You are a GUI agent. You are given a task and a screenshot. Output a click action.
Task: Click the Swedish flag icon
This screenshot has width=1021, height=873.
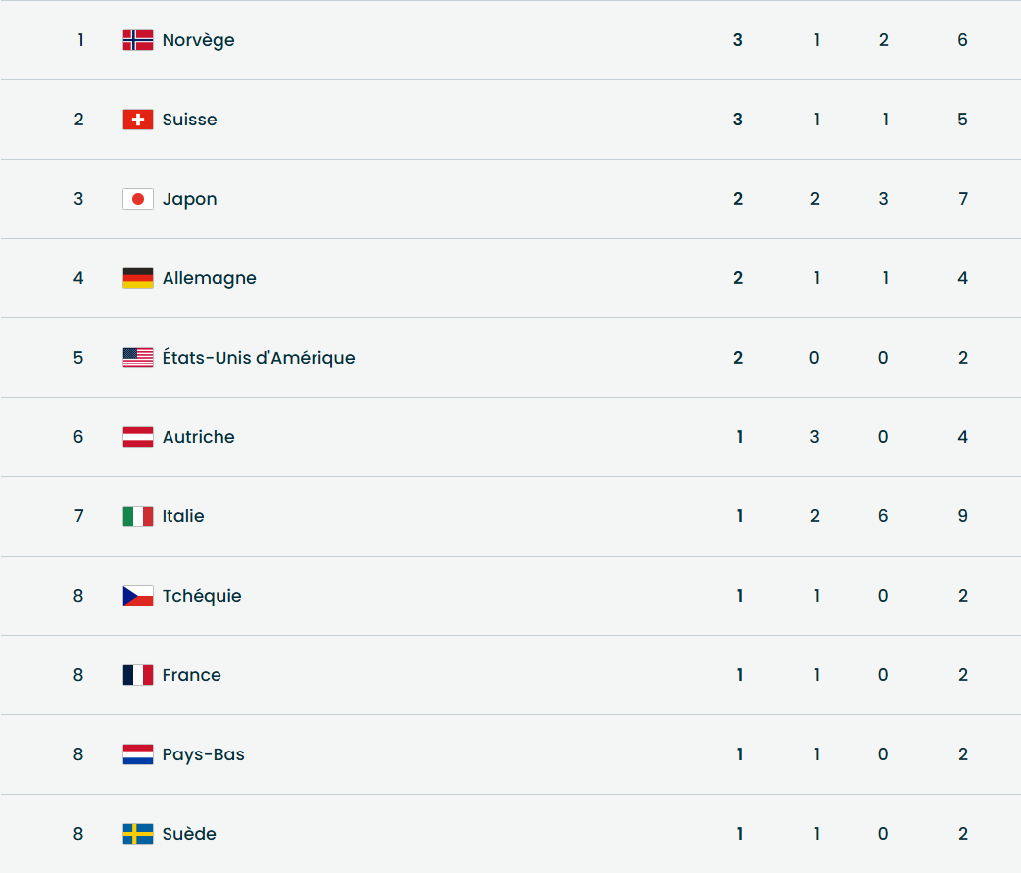pyautogui.click(x=138, y=834)
